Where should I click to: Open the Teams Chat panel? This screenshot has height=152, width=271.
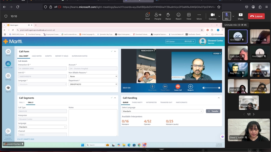pyautogui.click(x=147, y=16)
